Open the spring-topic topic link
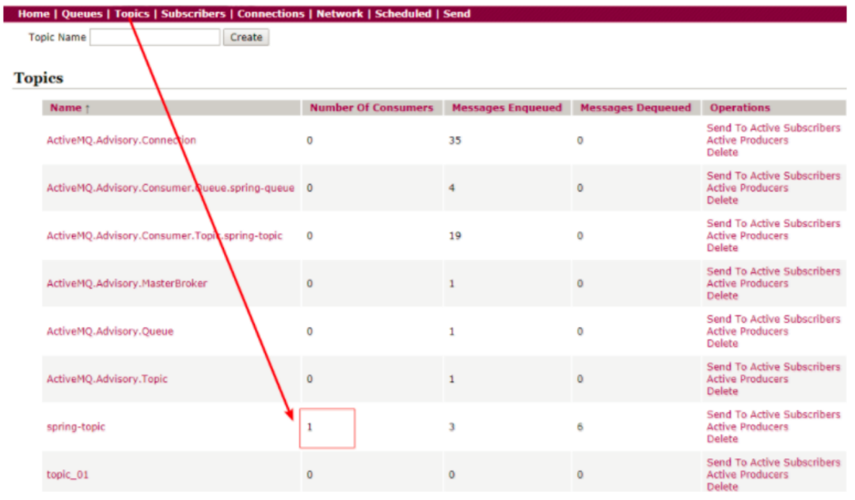The image size is (855, 500). point(76,426)
